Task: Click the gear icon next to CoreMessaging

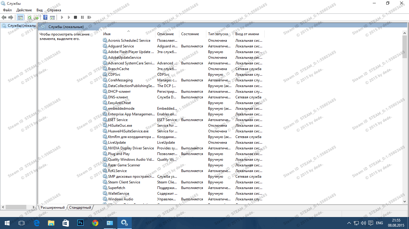Action: pos(105,80)
